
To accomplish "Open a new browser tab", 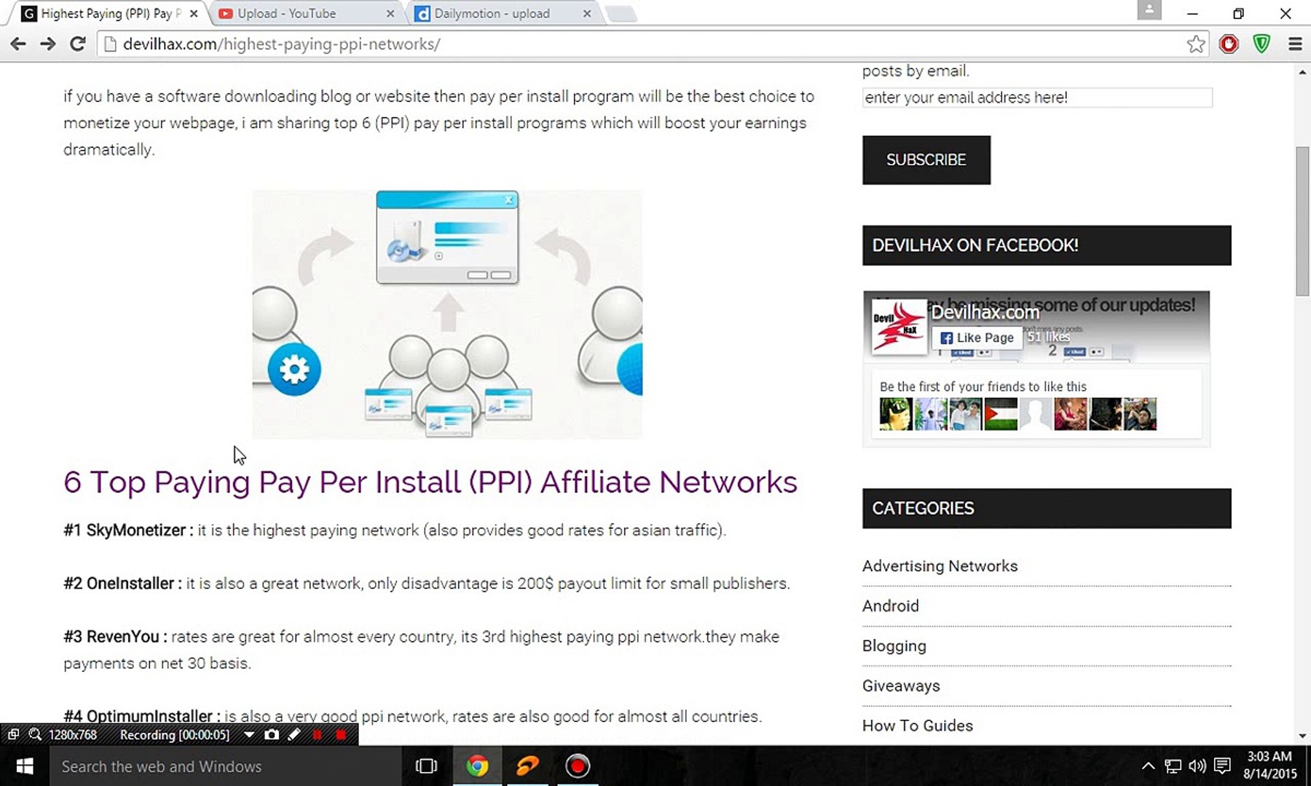I will tap(621, 14).
